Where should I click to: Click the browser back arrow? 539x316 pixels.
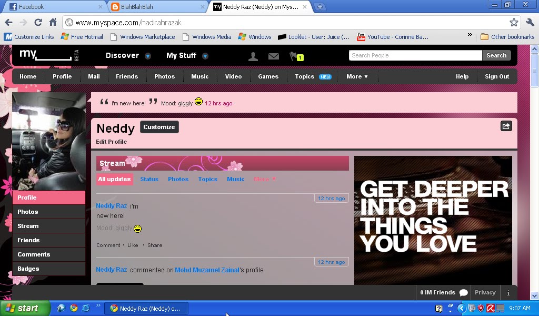pyautogui.click(x=8, y=23)
